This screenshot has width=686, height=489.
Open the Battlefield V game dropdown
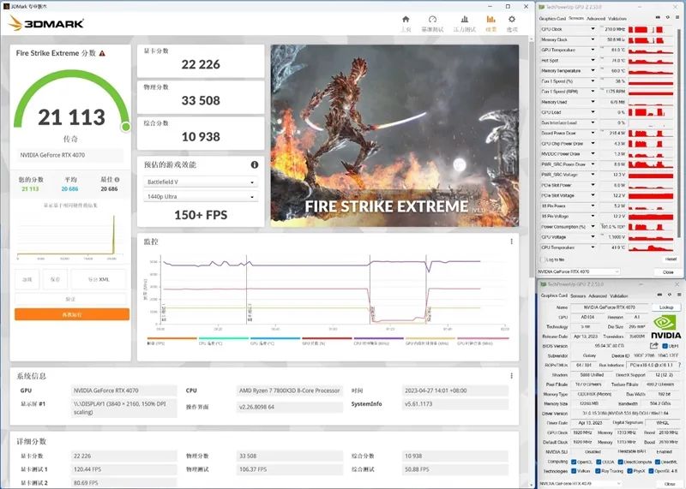click(201, 182)
